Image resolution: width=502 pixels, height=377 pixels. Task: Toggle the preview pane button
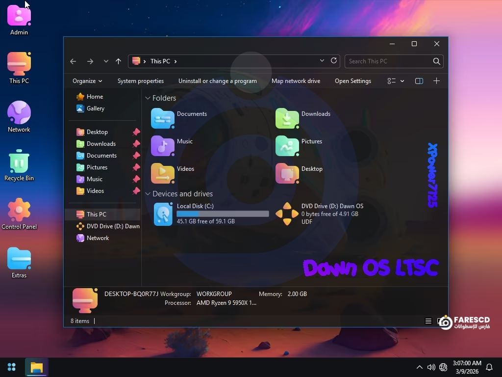(x=419, y=81)
